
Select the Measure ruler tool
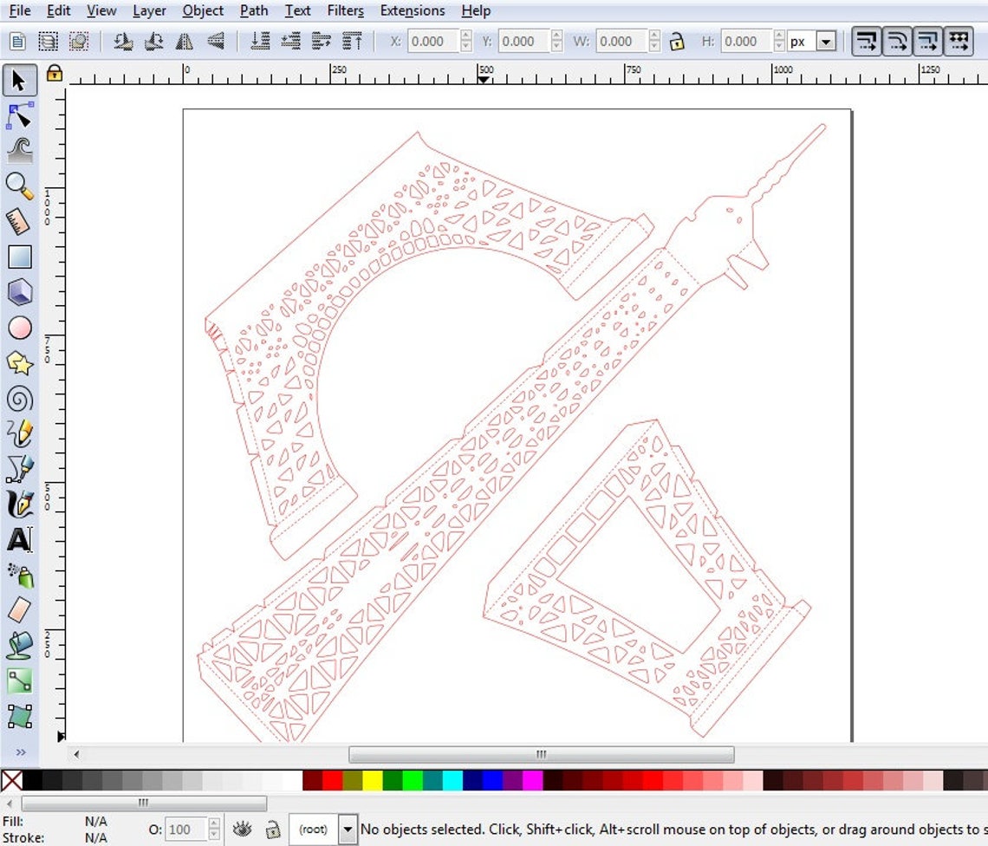20,222
